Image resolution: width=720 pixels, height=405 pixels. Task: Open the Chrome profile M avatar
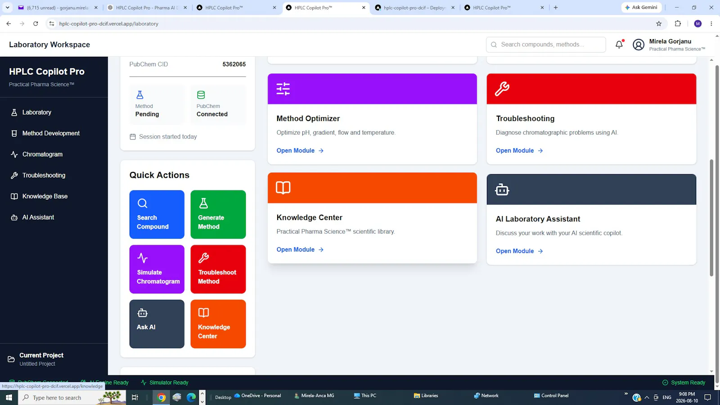698,24
